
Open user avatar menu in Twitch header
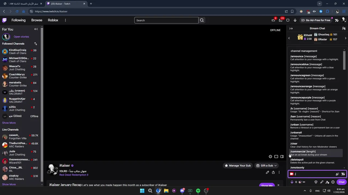[x=344, y=20]
